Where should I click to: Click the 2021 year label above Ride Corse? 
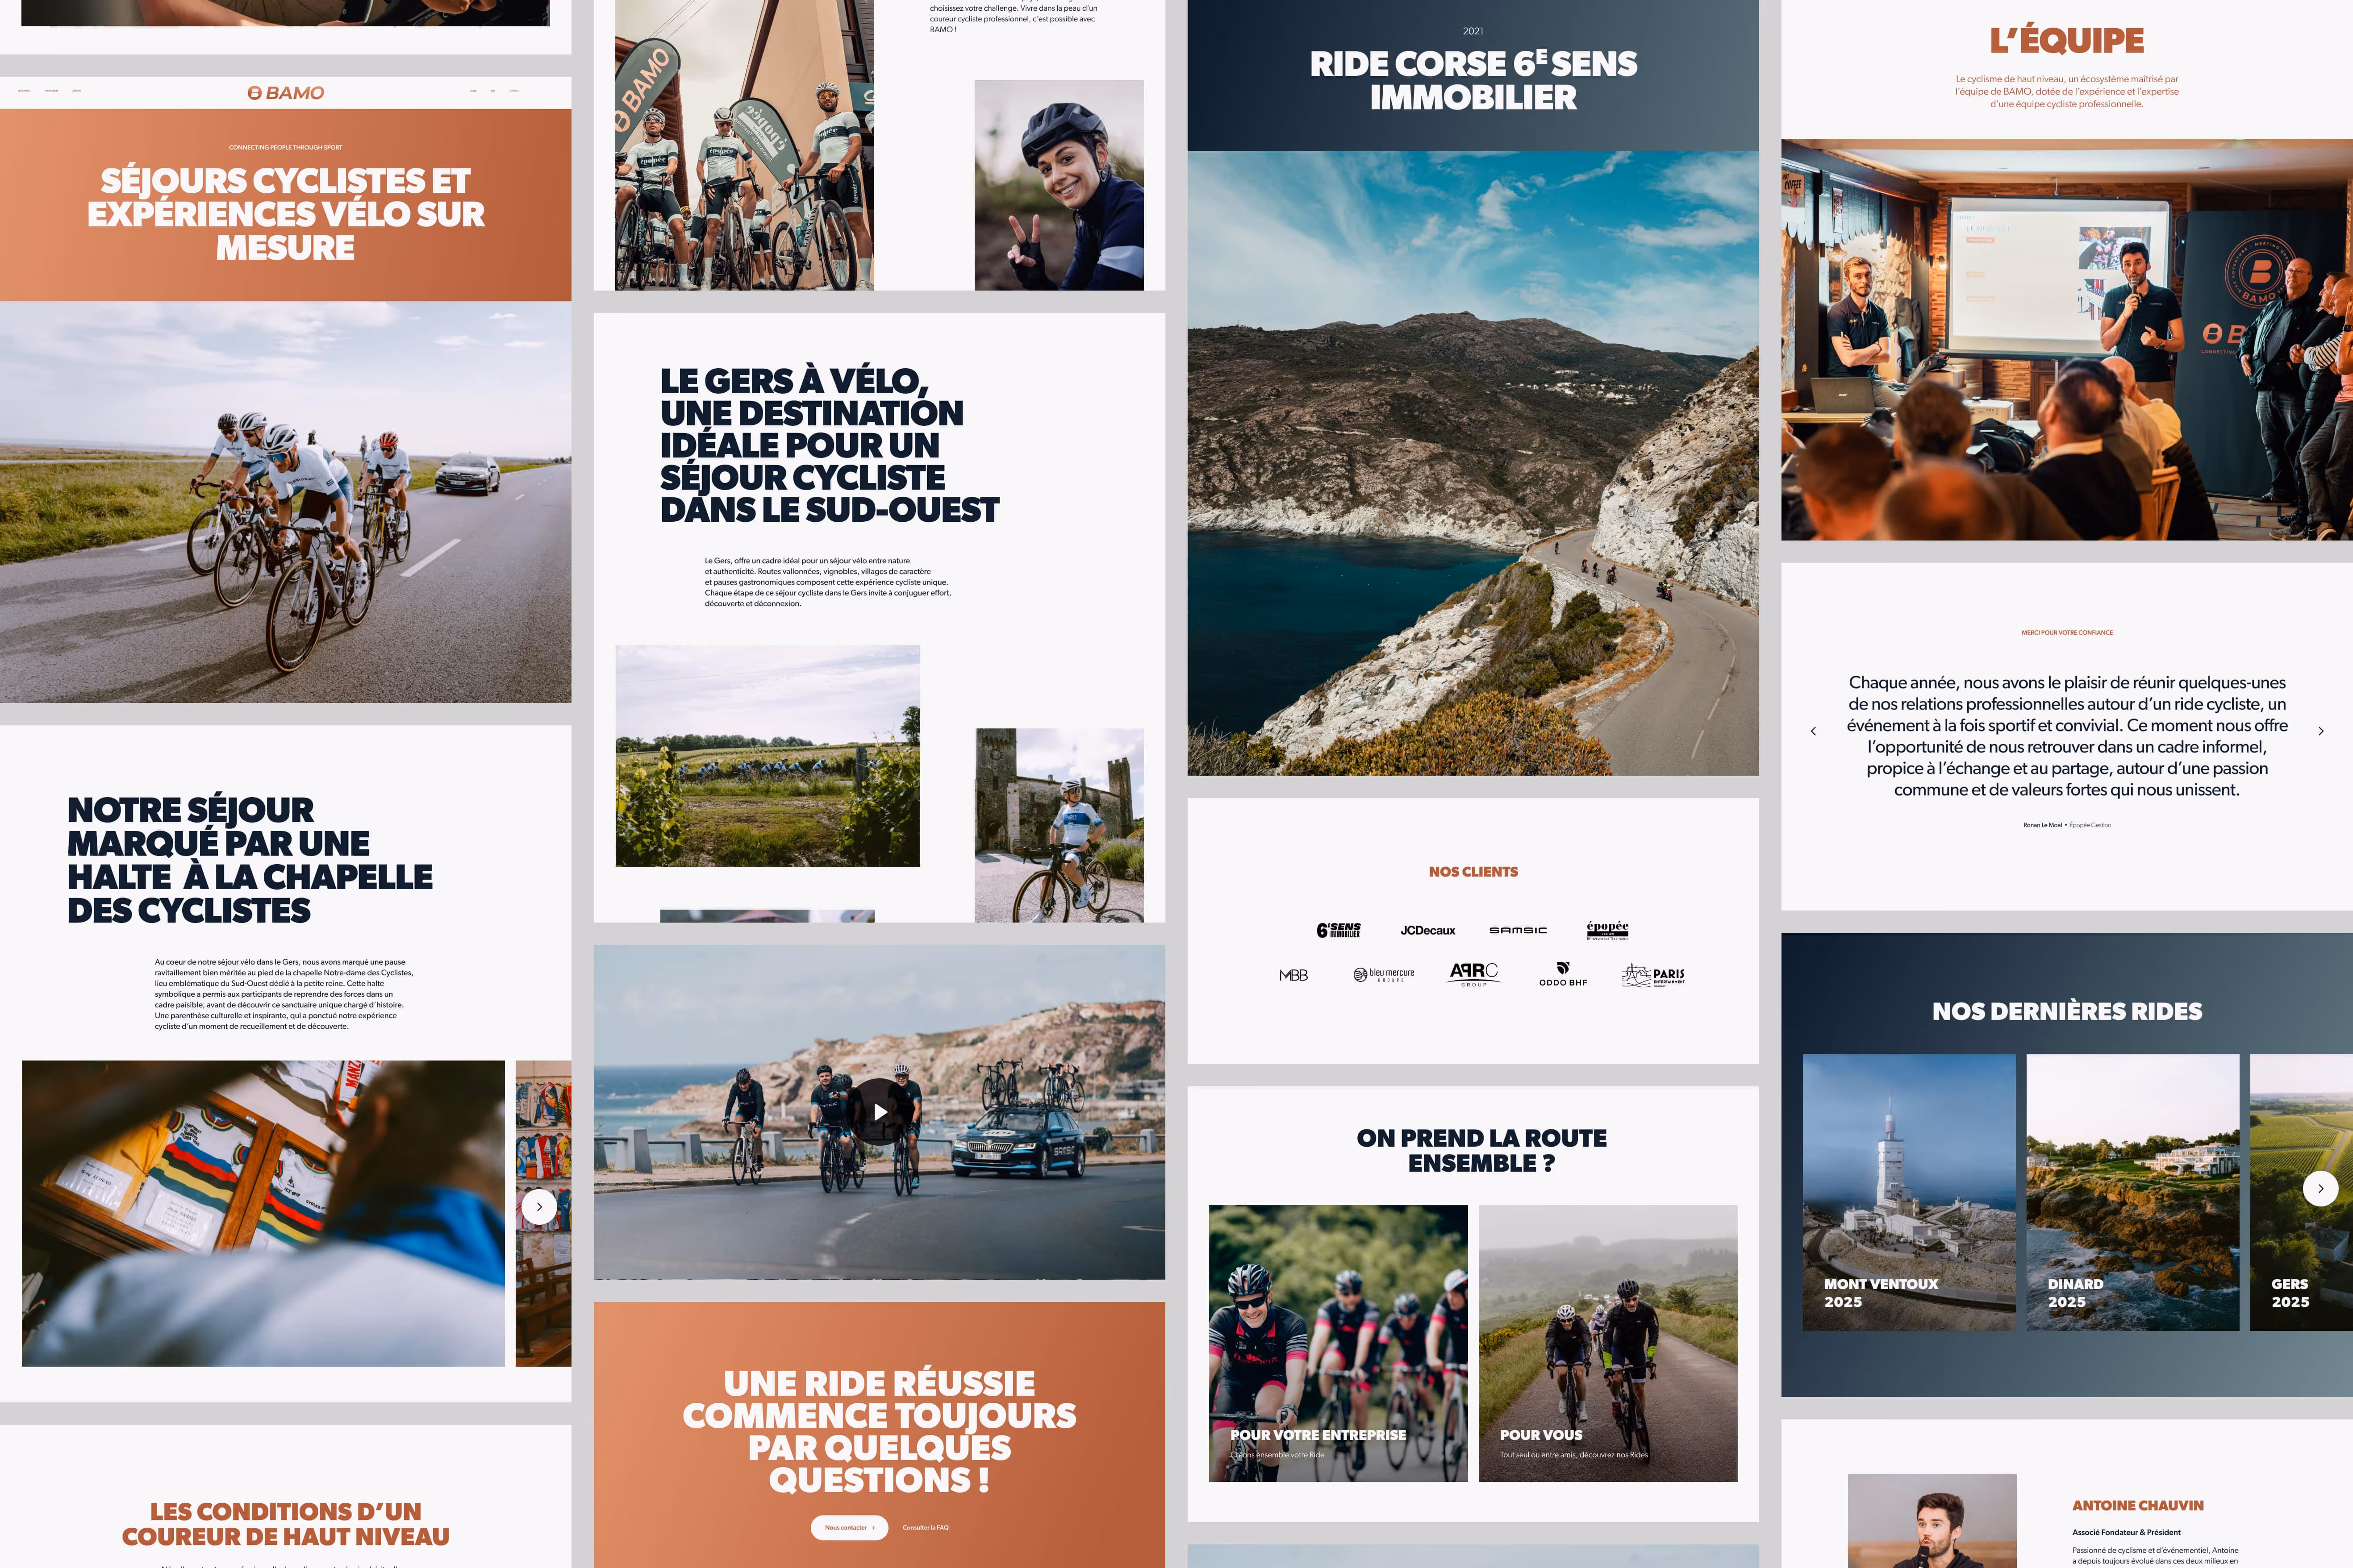[1473, 31]
